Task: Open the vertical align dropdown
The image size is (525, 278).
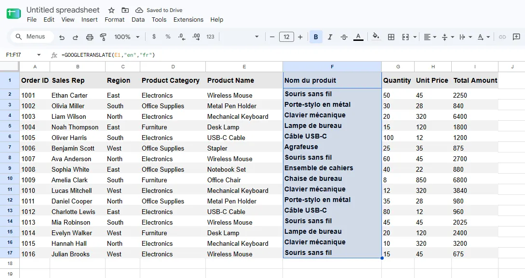Action: [x=448, y=37]
